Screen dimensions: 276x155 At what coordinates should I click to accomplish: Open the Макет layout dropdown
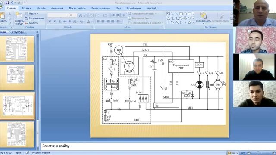coord(31,14)
